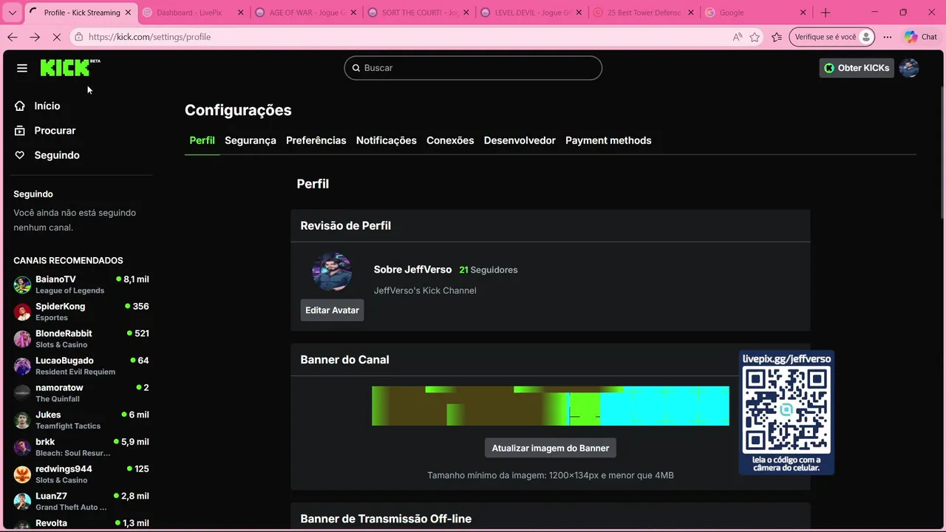Close the Profile - Kick Streaming tab
This screenshot has height=532, width=946.
click(128, 13)
